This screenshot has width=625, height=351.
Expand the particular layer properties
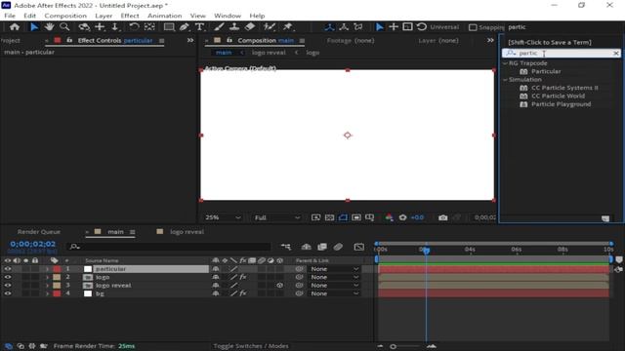point(48,269)
